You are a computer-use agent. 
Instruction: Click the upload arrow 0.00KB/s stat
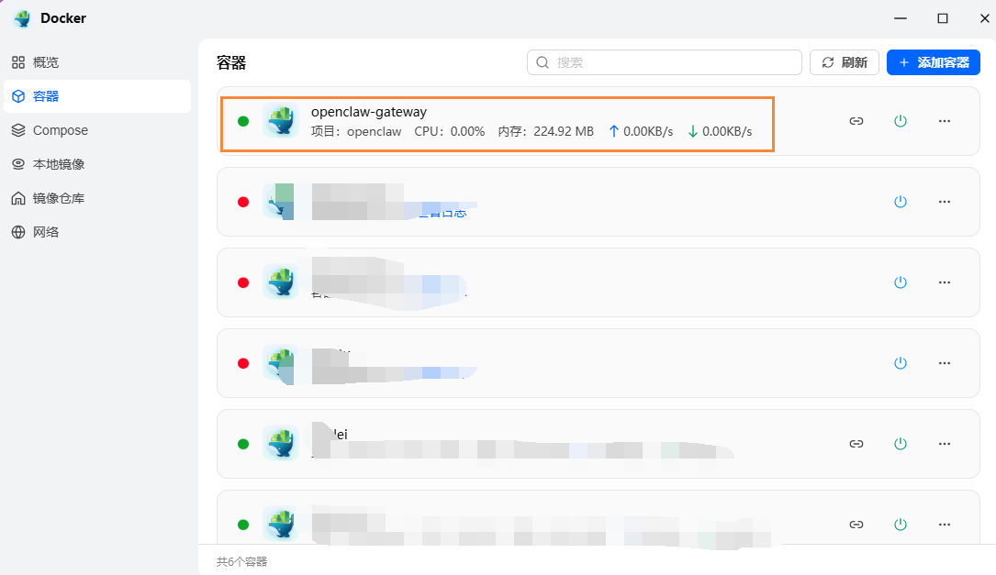[x=641, y=131]
